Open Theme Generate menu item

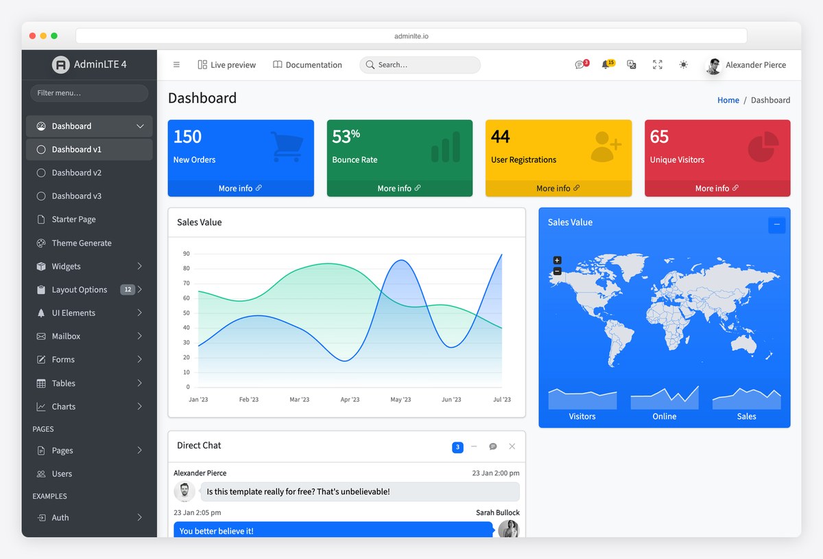click(x=89, y=243)
